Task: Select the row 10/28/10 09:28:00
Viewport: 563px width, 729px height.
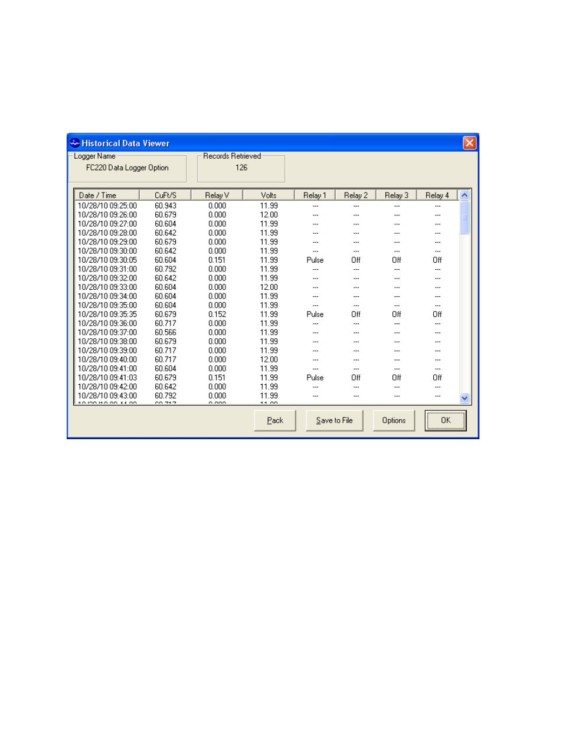Action: click(x=267, y=233)
